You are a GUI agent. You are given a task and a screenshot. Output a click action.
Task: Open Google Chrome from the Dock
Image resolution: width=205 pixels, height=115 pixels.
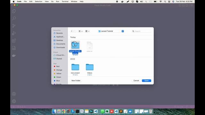coord(63,111)
